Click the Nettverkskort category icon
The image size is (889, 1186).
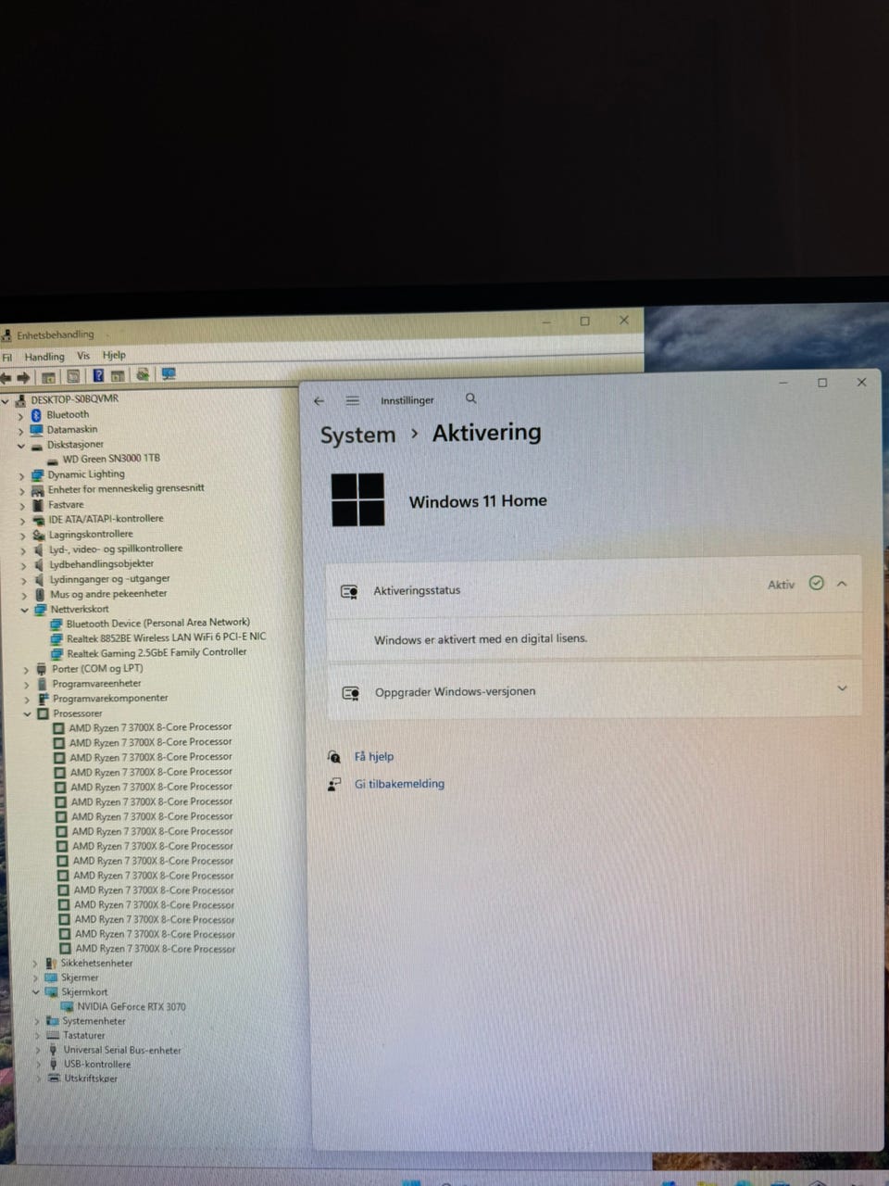click(x=41, y=610)
